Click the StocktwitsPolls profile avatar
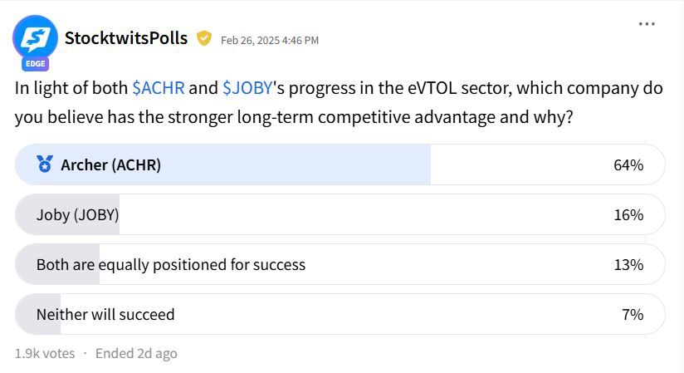684x373 pixels. pos(35,37)
